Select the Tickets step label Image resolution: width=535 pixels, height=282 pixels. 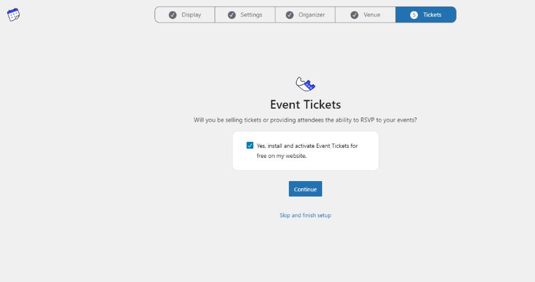tap(432, 15)
